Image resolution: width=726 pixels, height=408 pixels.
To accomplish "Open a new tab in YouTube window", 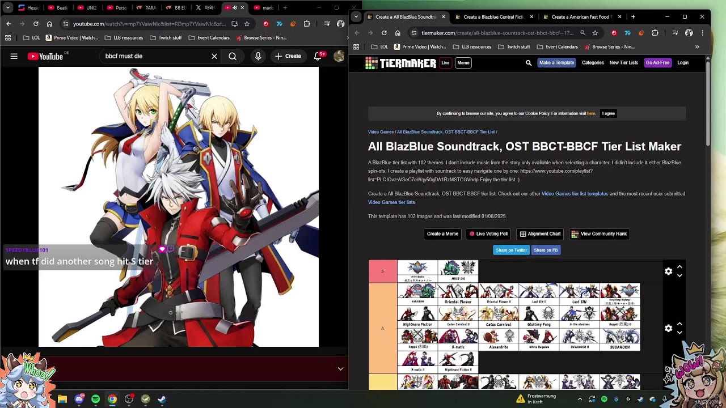I will [x=285, y=8].
